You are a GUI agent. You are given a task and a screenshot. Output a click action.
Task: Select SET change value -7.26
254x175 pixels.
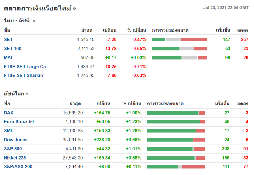click(112, 39)
